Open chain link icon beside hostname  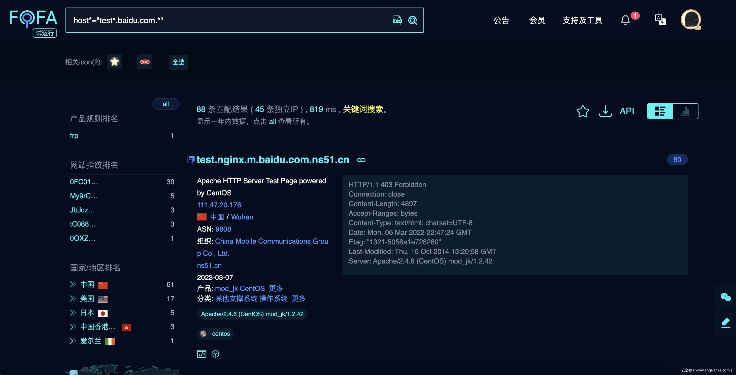[x=361, y=160]
